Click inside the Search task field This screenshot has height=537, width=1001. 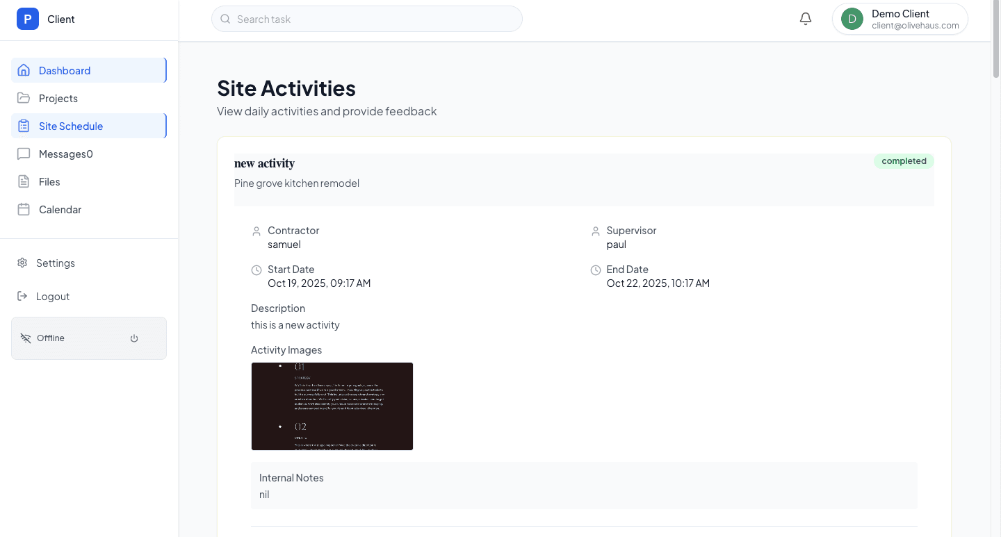click(x=366, y=19)
